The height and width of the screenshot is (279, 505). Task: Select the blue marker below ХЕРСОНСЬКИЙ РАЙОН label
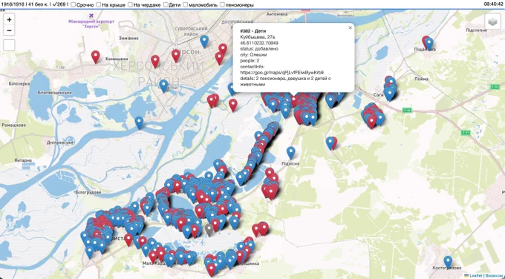(x=163, y=86)
